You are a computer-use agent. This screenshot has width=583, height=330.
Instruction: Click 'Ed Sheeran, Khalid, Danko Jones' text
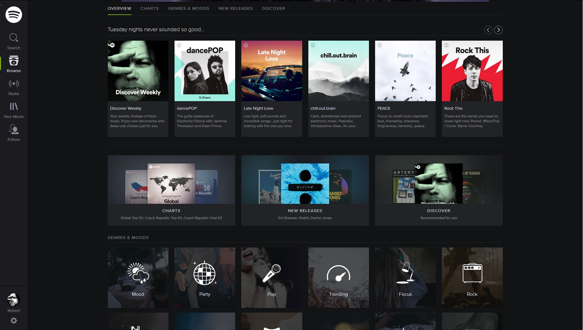[305, 218]
